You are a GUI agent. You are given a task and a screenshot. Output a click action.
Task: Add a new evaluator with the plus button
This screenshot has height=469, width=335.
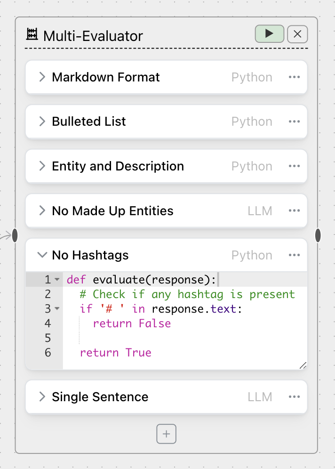166,434
